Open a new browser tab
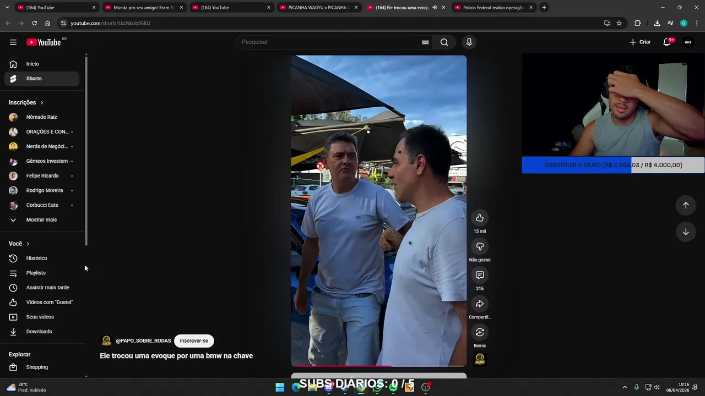Viewport: 705px width, 396px height. click(544, 8)
